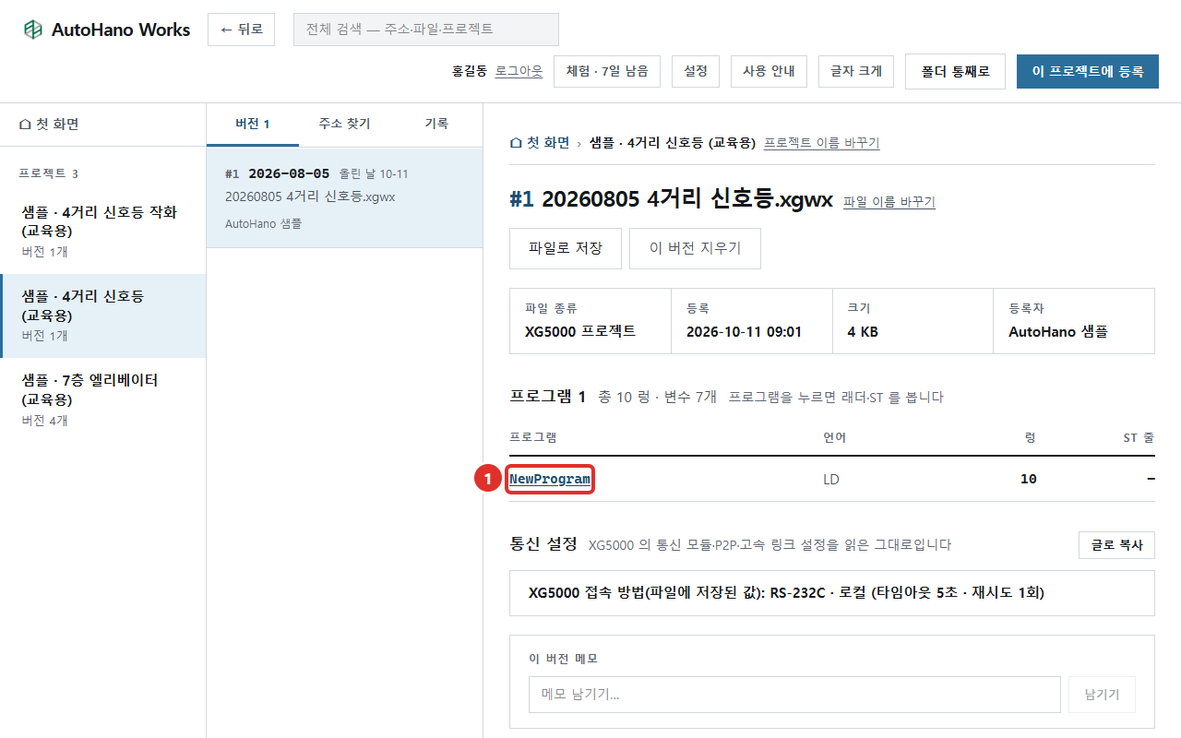Select project 샘플 · 4거리 신호등 작화
This screenshot has width=1181, height=738.
(102, 232)
